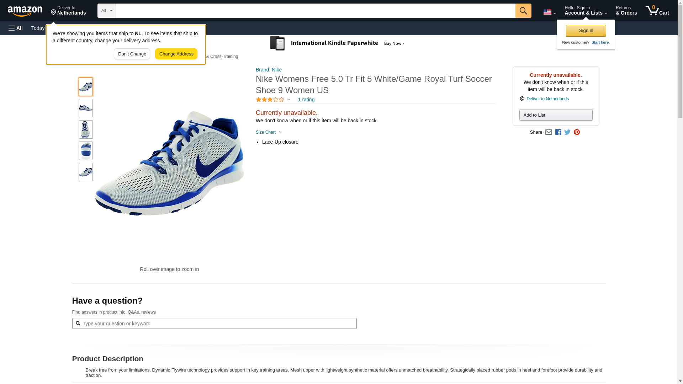This screenshot has height=384, width=683.
Task: Click the Amazon logo
Action: [x=25, y=11]
